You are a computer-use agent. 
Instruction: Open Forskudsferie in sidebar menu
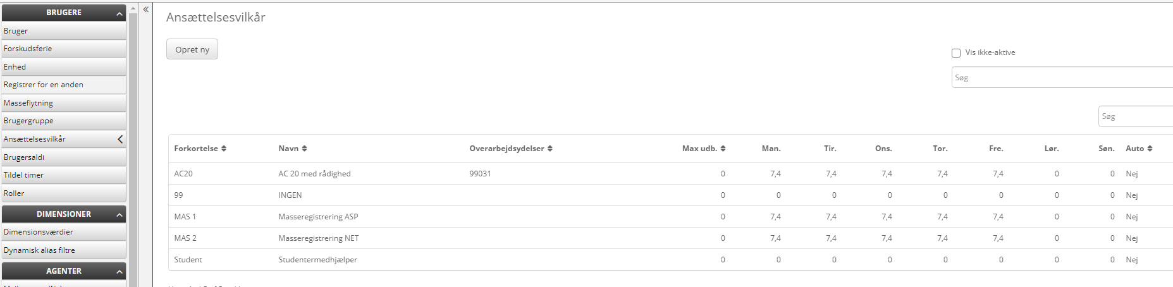(x=28, y=49)
